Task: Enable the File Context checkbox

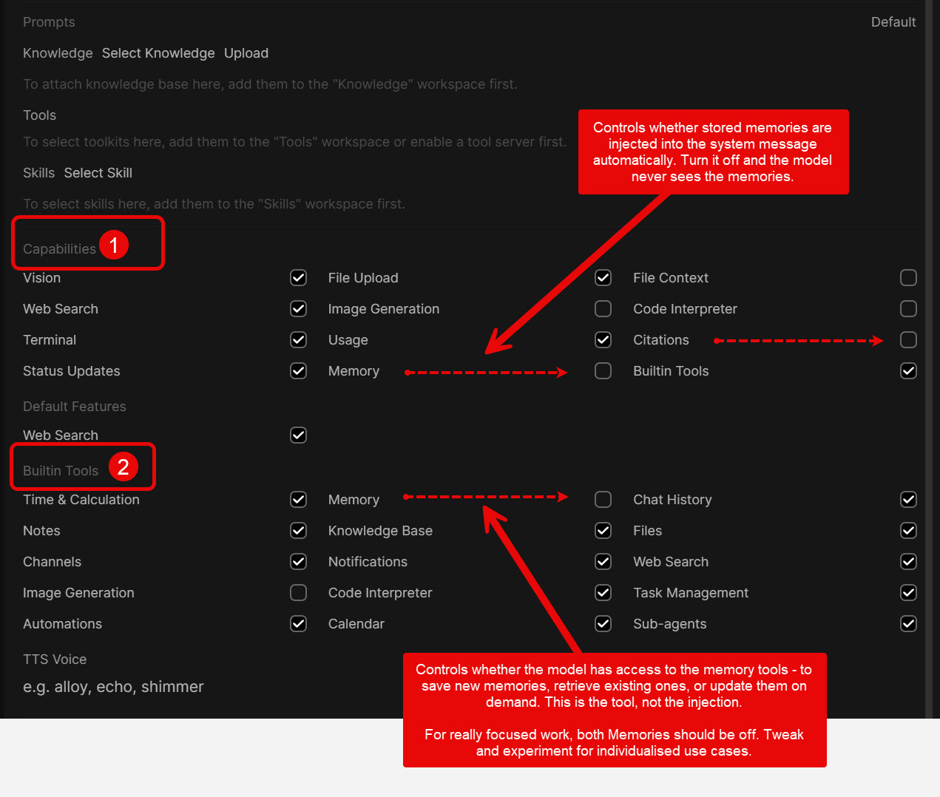Action: tap(908, 278)
